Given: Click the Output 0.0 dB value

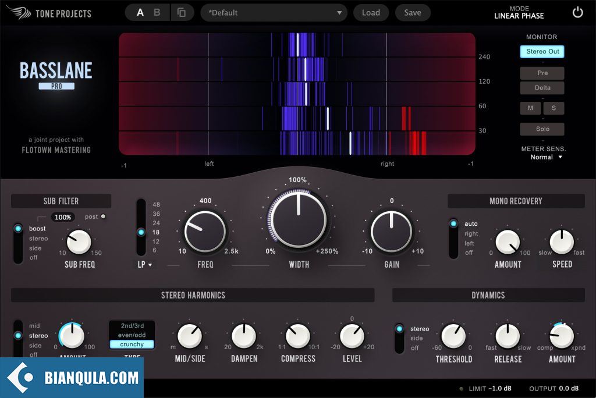Looking at the screenshot, I should click(569, 389).
